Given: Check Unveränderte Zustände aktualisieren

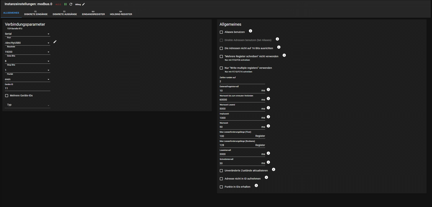Looking at the screenshot, I should (x=221, y=171).
